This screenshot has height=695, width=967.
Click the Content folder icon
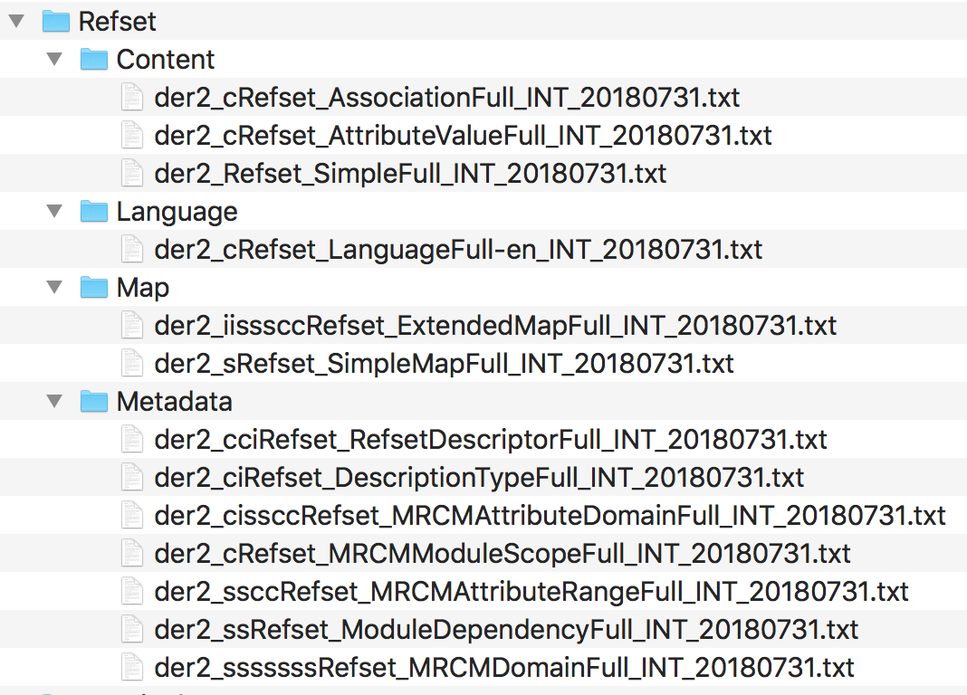(94, 59)
